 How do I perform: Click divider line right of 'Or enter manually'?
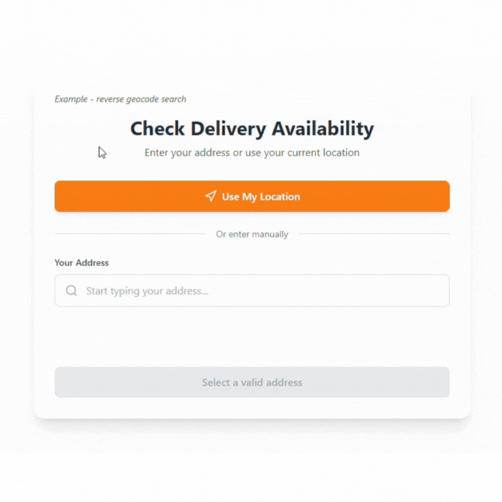click(374, 234)
